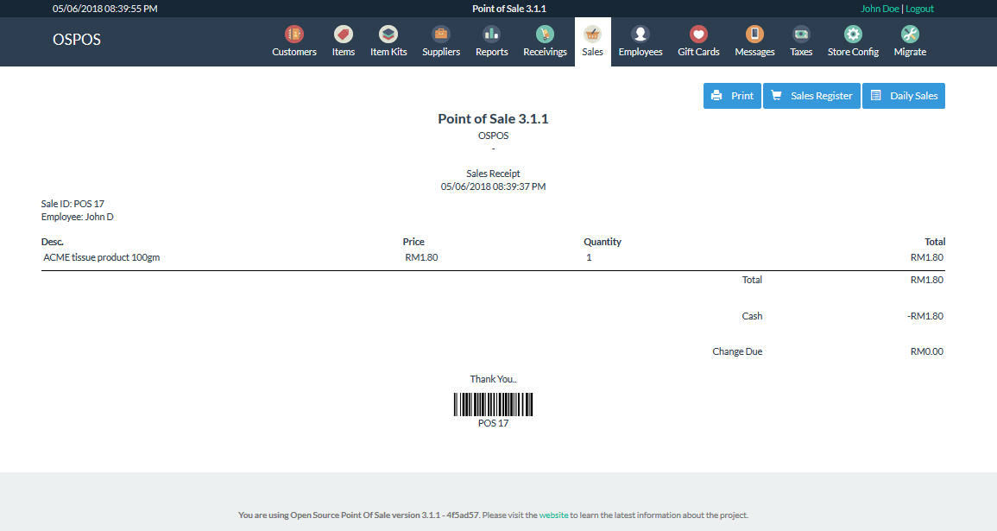
Task: Open the Item Kits icon
Action: click(x=388, y=40)
